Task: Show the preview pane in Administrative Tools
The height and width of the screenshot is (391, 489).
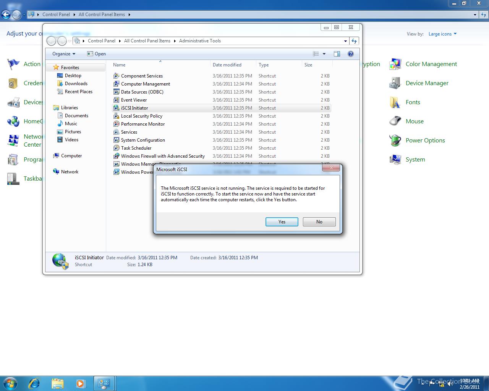Action: click(x=337, y=54)
